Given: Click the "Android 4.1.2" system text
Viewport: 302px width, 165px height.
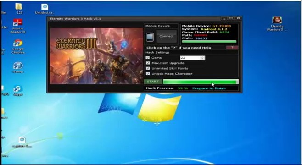Looking at the screenshot, I should tap(214, 29).
